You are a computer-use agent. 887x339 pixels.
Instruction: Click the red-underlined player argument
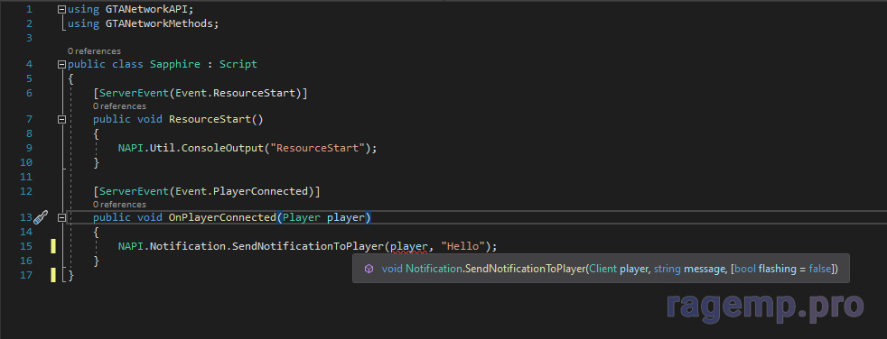point(409,246)
